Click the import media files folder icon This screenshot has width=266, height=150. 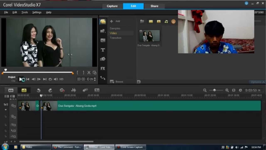point(142,21)
